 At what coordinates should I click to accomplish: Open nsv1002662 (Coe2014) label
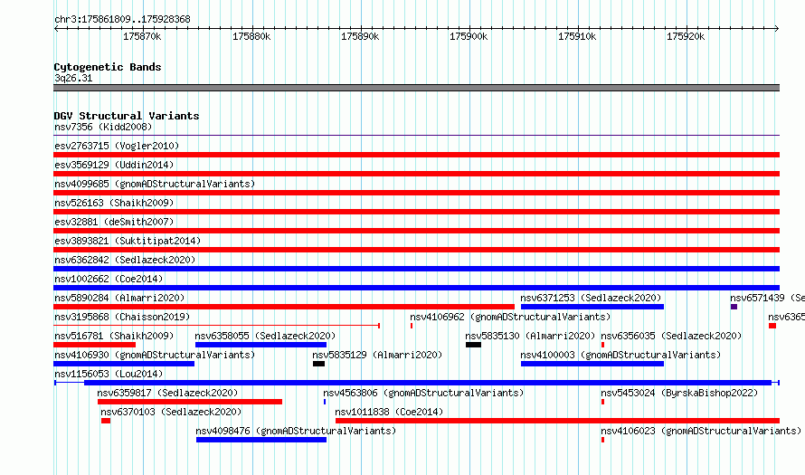pos(109,279)
